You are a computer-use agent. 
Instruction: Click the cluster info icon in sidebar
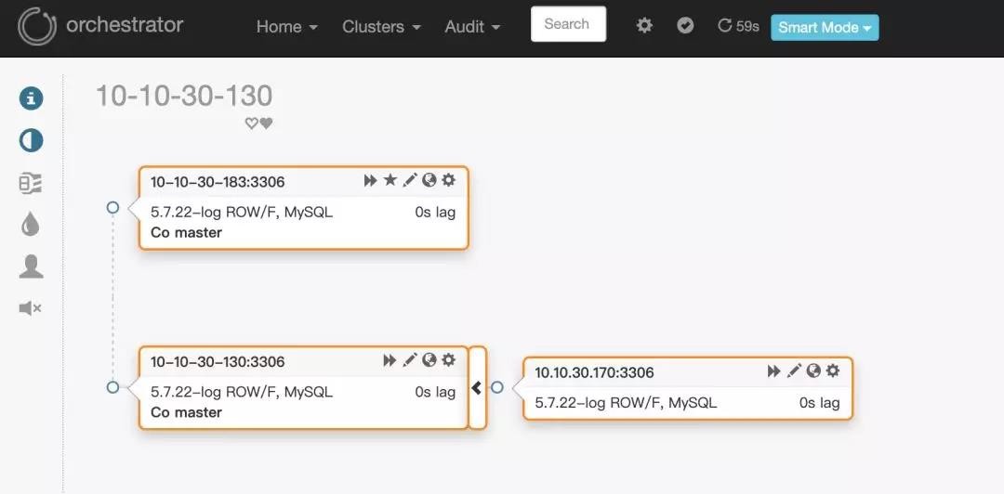pos(32,98)
